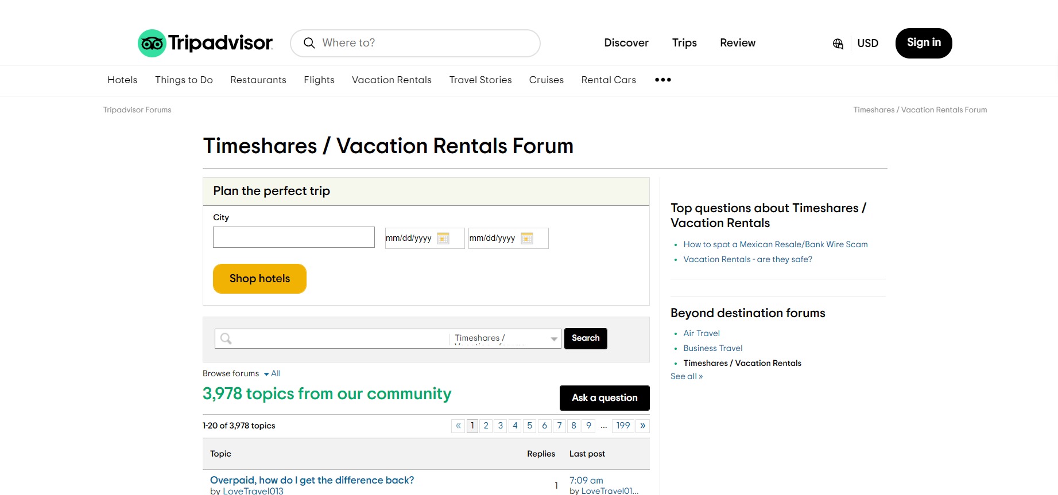
Task: Click the second mm/dd/yyyy date field
Action: [x=509, y=238]
